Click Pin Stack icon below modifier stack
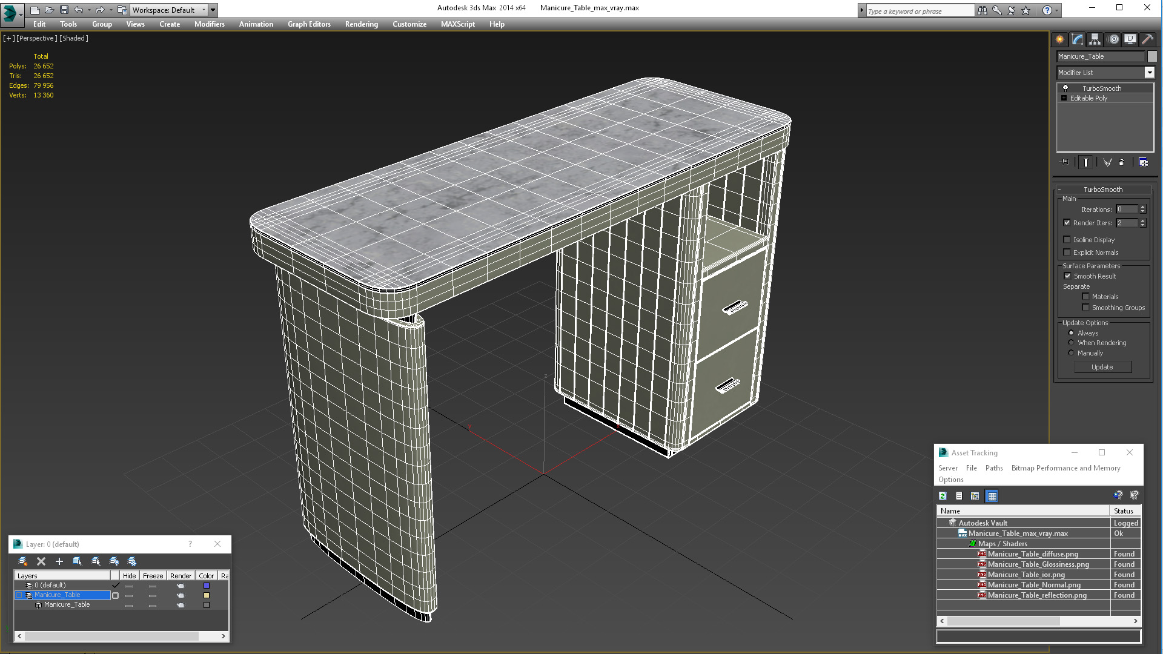Image resolution: width=1163 pixels, height=654 pixels. (1065, 162)
